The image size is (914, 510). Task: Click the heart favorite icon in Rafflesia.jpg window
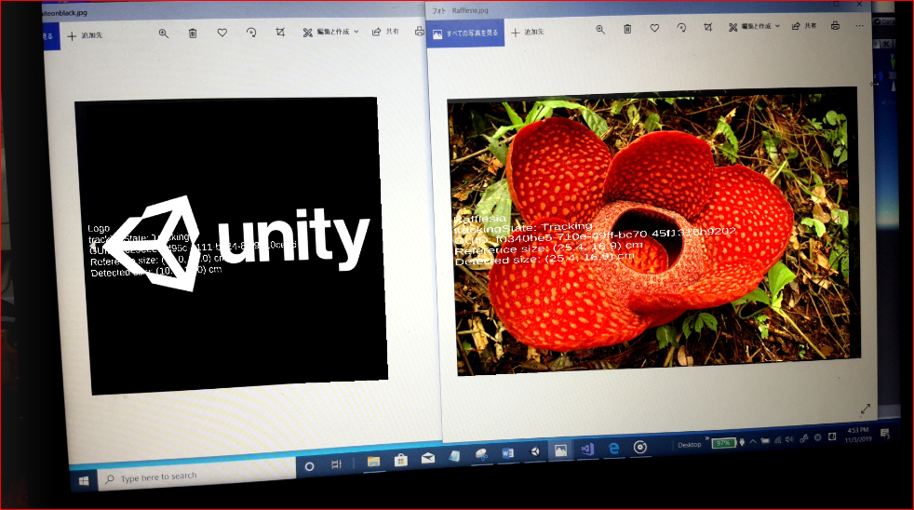[654, 28]
